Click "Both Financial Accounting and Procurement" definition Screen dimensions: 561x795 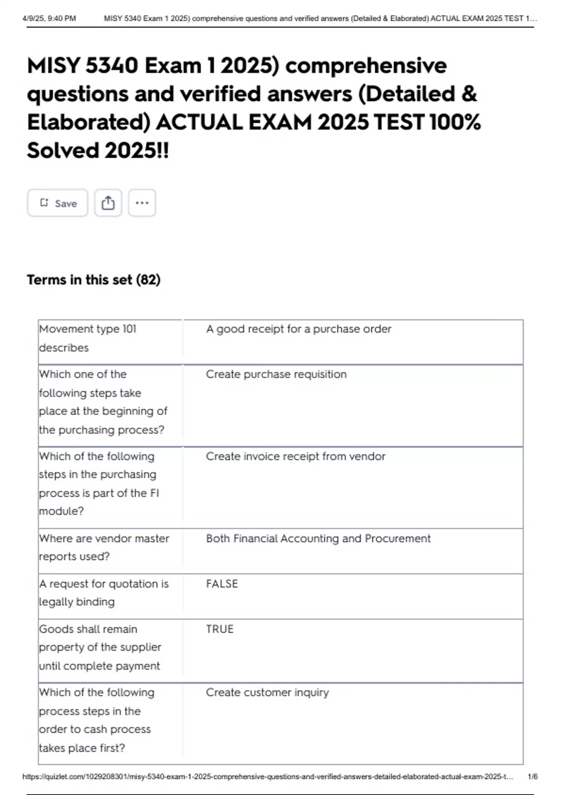click(318, 539)
